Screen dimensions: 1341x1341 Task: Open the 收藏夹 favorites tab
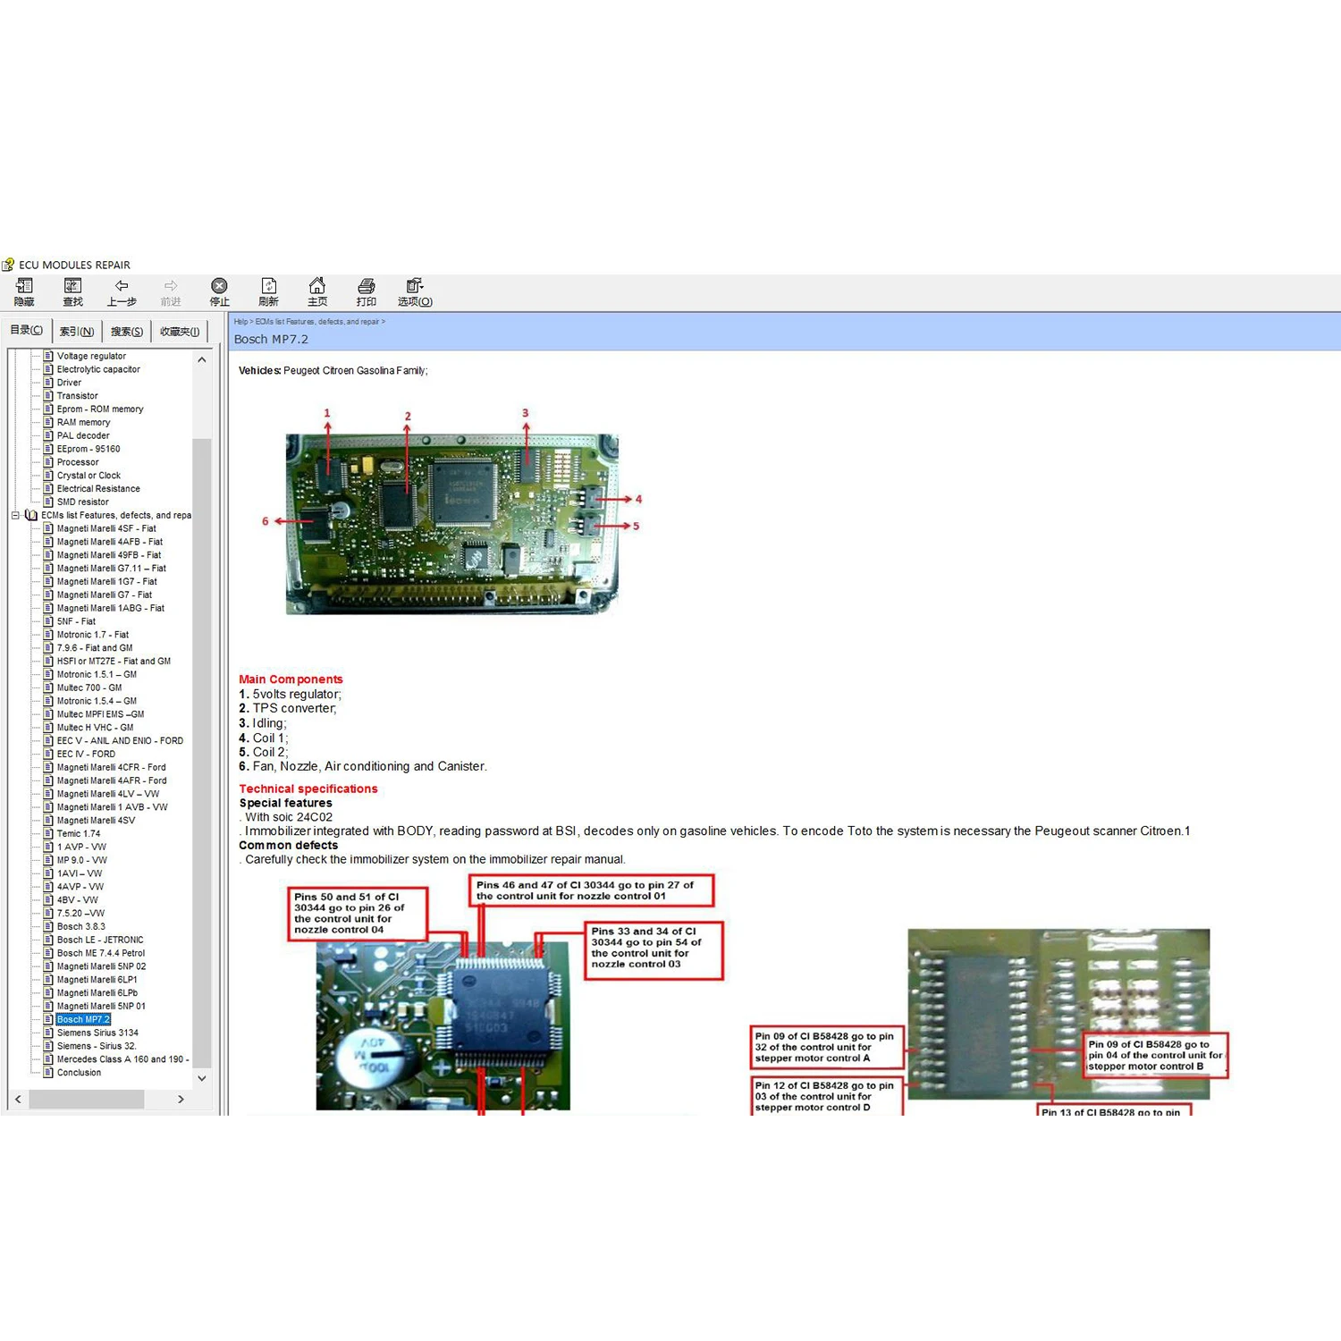pyautogui.click(x=179, y=331)
